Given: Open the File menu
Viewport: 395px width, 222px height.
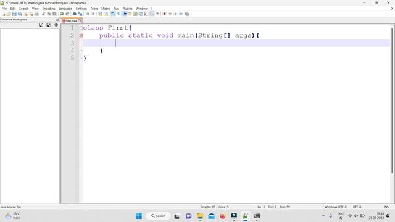Looking at the screenshot, I should tap(4, 9).
